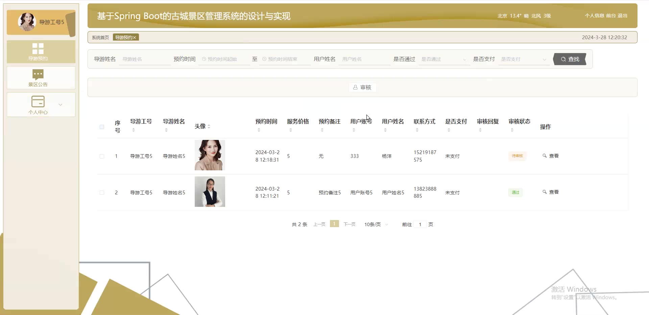Focus the 导游姓名 search input

[x=145, y=59]
